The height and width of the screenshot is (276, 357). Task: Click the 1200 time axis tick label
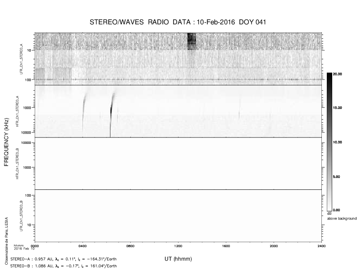click(x=178, y=246)
